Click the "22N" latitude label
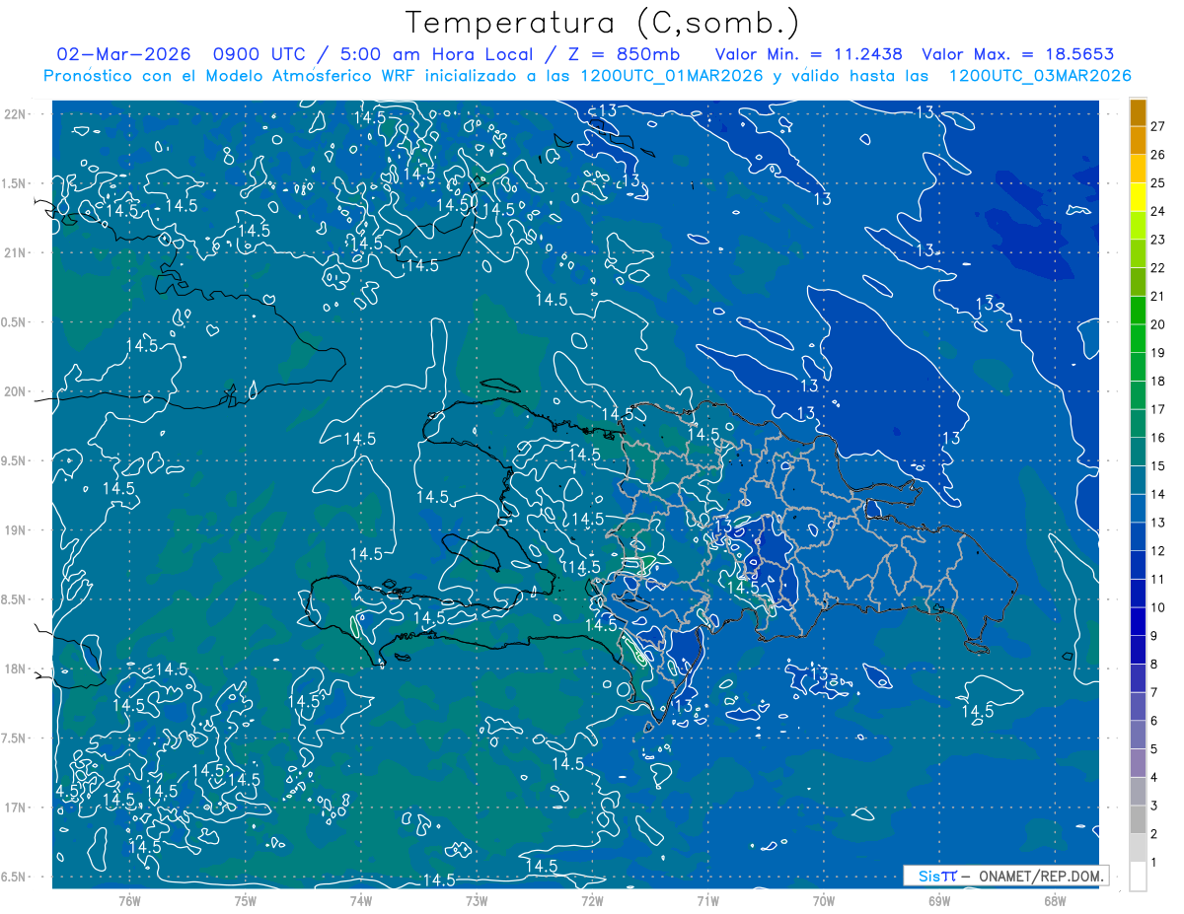 (15, 114)
